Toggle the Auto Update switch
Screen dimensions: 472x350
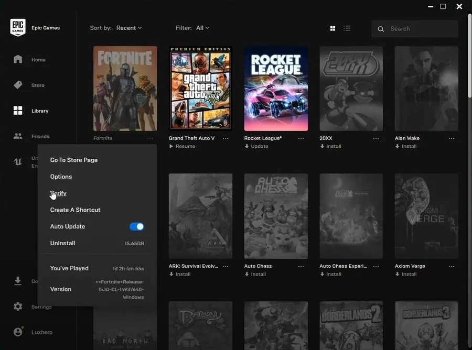coord(137,226)
